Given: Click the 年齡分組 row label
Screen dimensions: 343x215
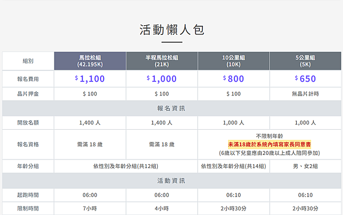Looking at the screenshot, I should point(28,166).
